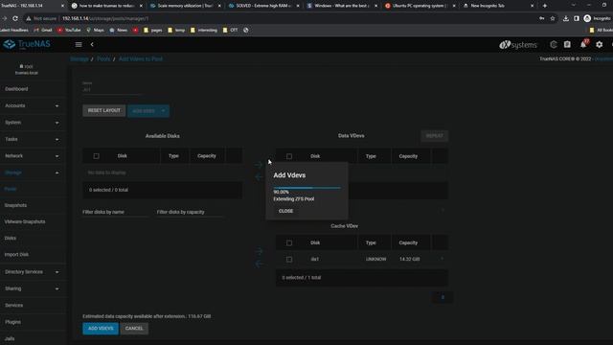Move disks left from Data VDevs arrow

tap(259, 177)
